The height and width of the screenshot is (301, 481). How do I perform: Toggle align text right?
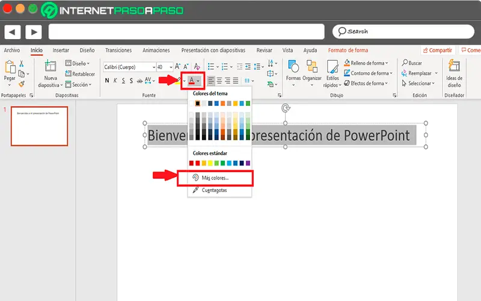[x=227, y=81]
